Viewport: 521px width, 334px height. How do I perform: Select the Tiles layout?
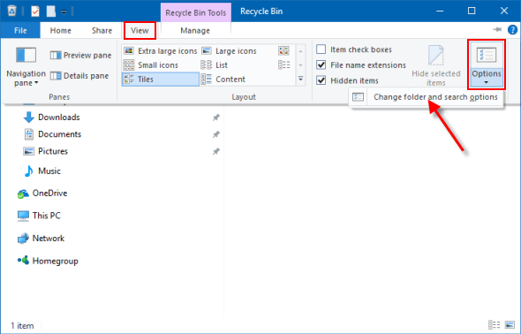(x=161, y=80)
